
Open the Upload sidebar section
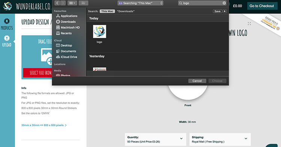tap(7, 41)
